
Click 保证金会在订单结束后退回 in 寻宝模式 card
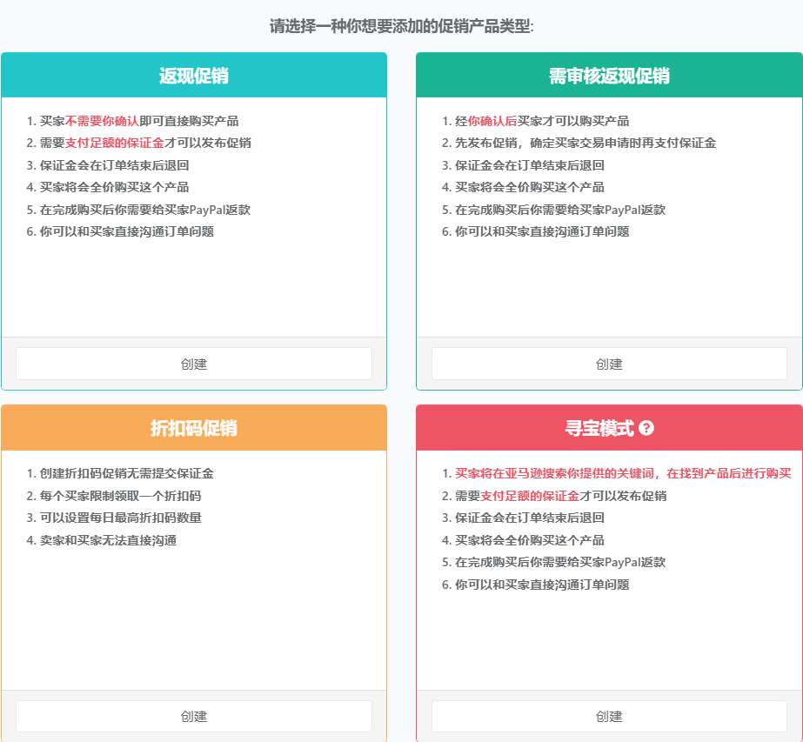[x=530, y=518]
